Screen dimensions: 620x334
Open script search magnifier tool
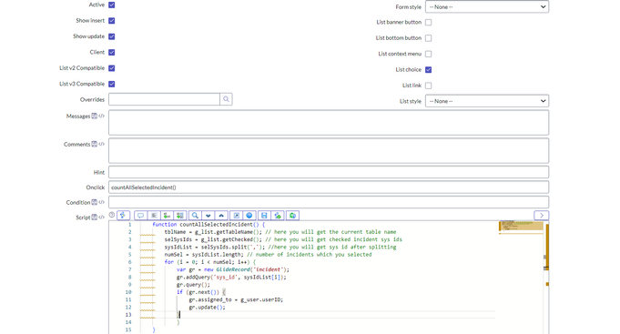(195, 216)
